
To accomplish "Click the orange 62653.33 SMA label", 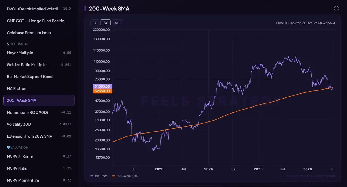I will pyautogui.click(x=103, y=91).
